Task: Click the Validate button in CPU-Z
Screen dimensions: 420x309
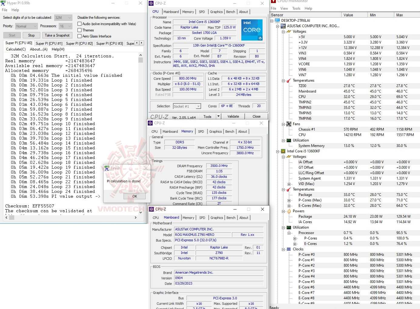Action: click(233, 116)
